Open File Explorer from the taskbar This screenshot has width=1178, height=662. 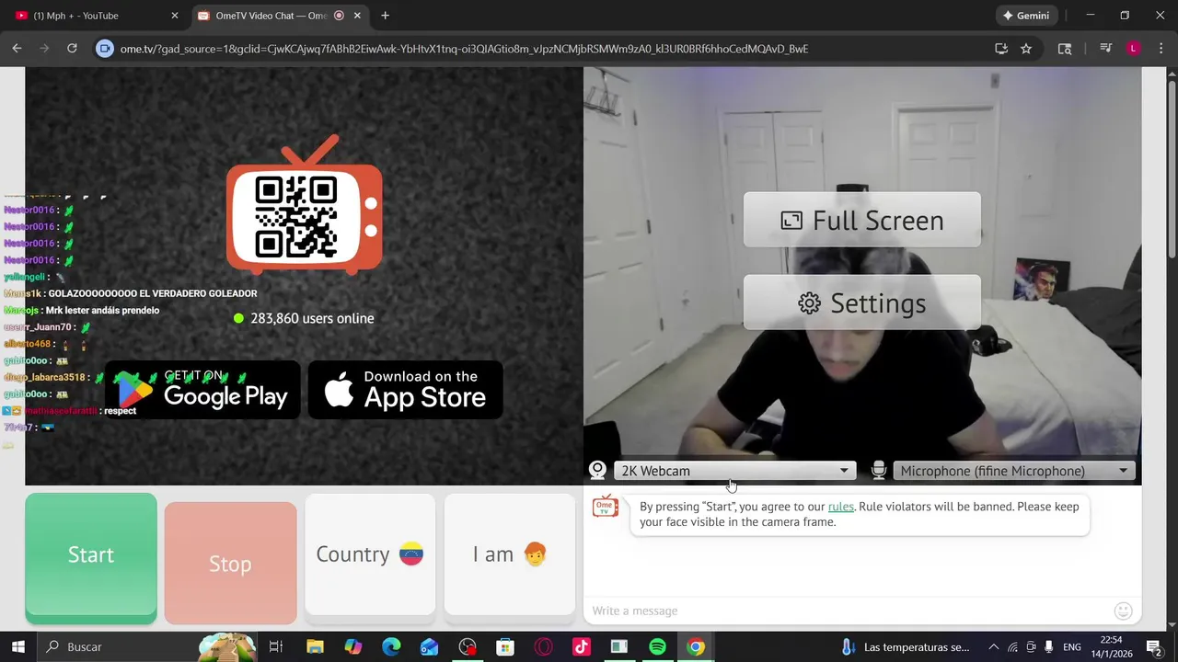(315, 646)
